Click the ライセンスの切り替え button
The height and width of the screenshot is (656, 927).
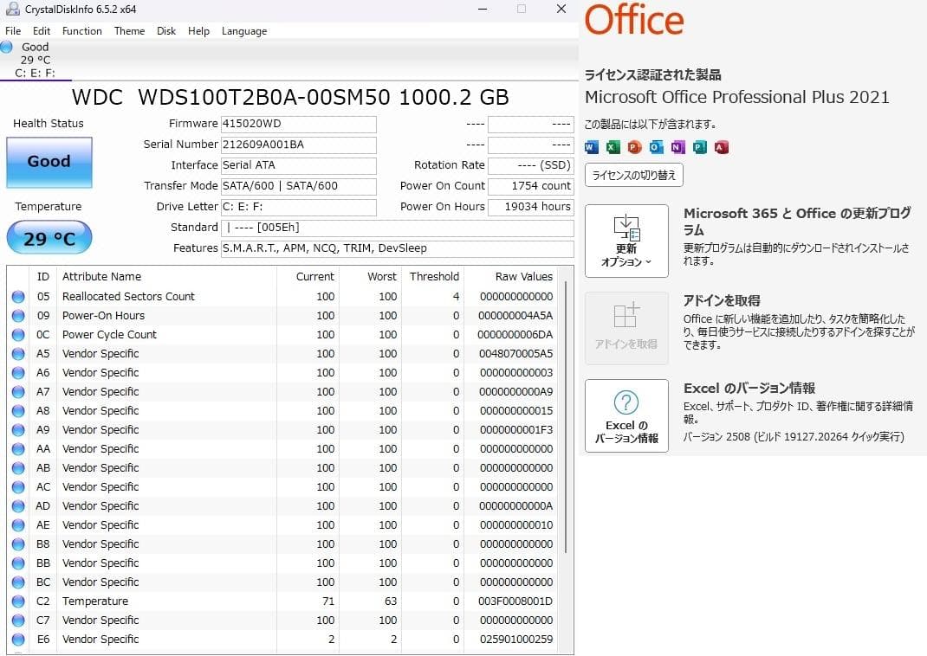pos(632,175)
